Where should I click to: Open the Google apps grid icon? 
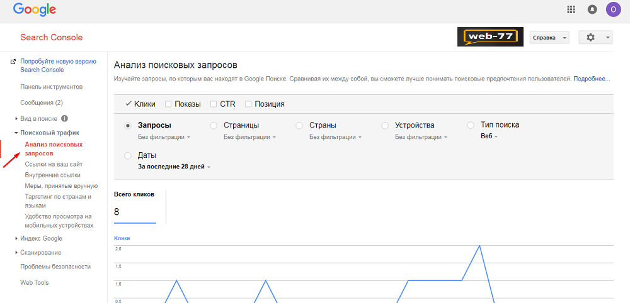point(571,9)
